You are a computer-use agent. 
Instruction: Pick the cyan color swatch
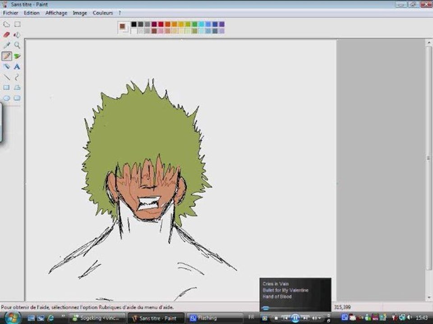[x=201, y=24]
